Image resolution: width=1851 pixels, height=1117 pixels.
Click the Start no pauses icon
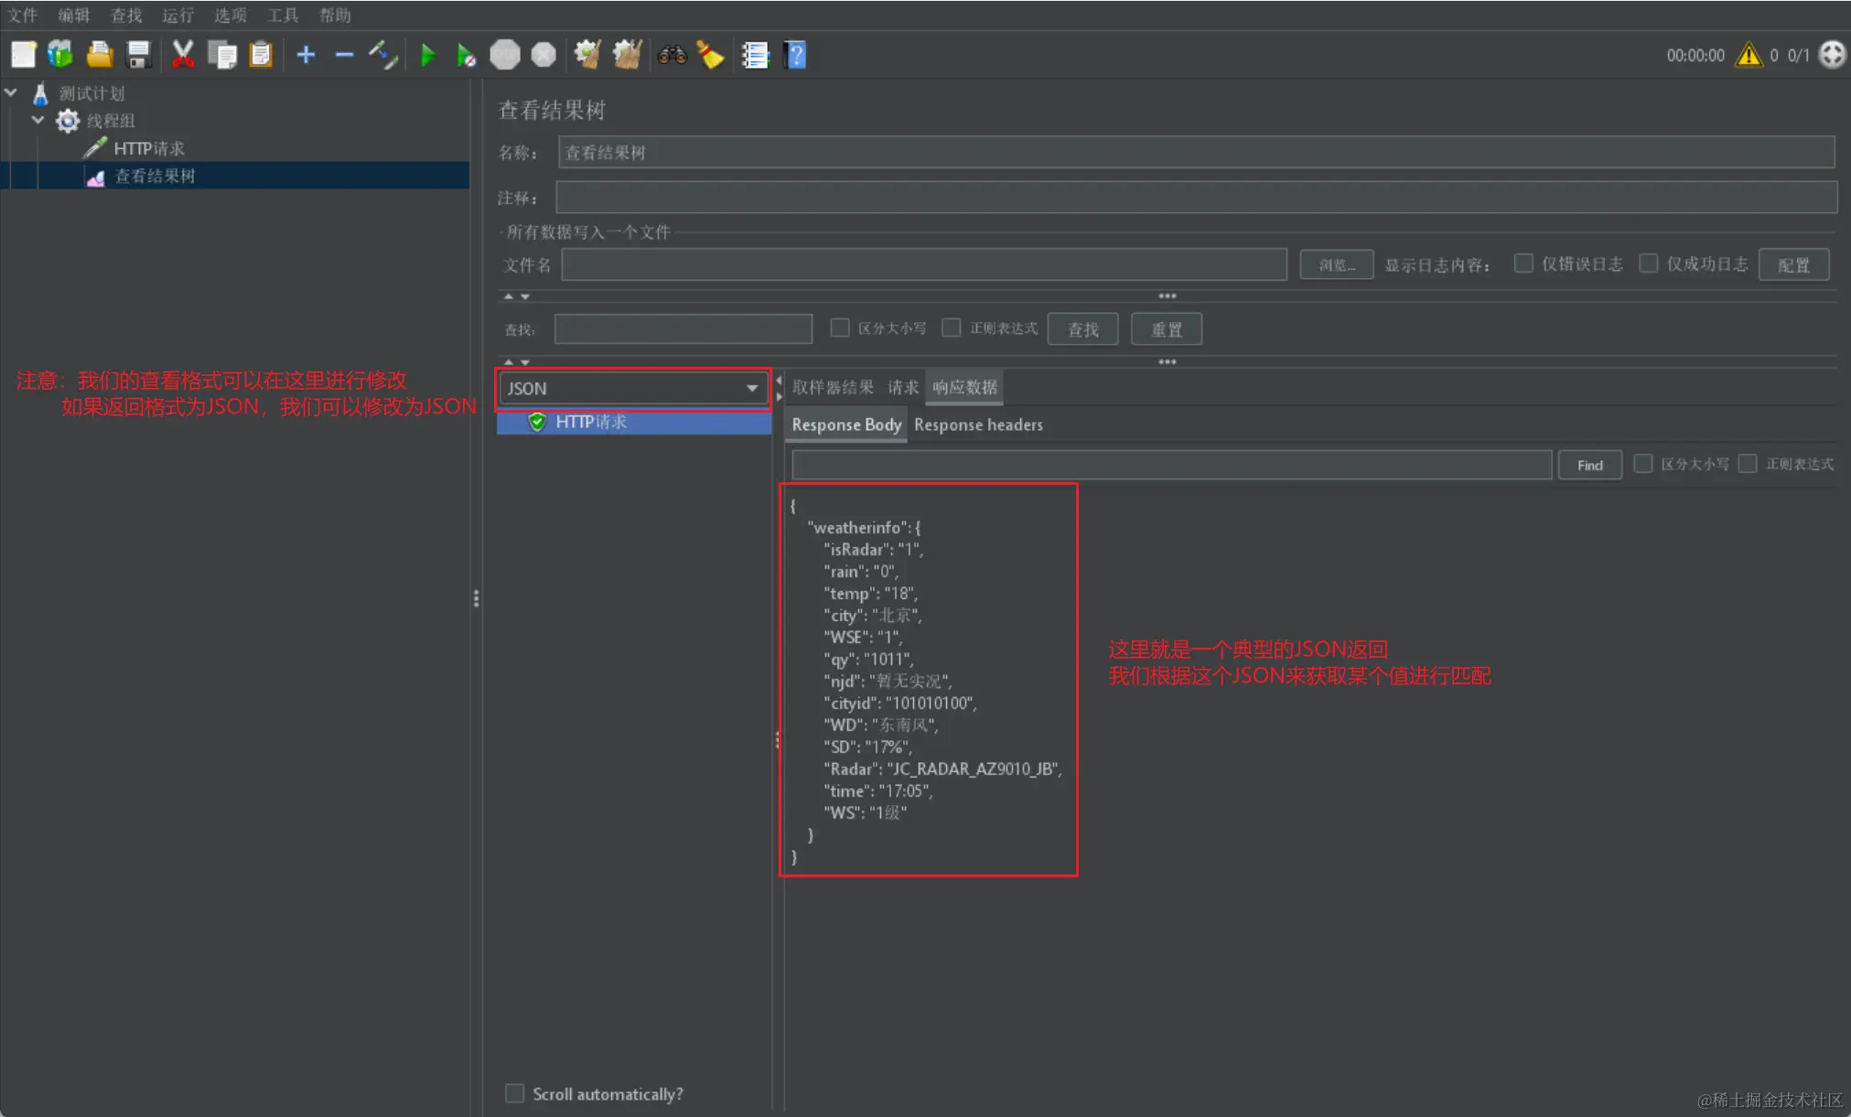point(466,56)
